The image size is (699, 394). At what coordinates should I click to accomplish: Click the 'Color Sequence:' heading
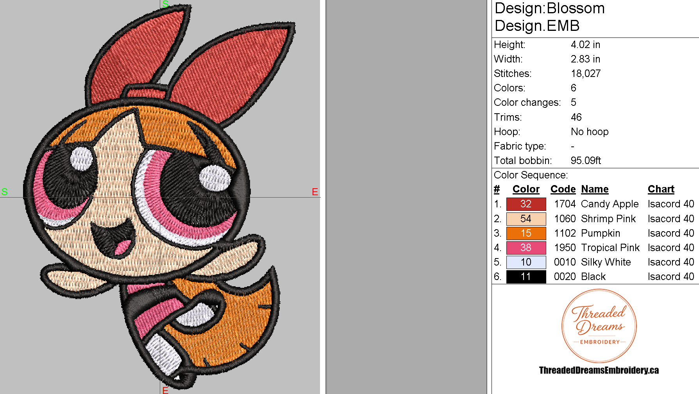coord(531,175)
